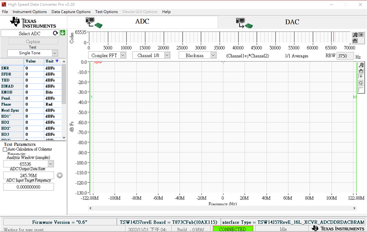Click results table scroll up arrow
The image size is (367, 232).
[x=64, y=61]
